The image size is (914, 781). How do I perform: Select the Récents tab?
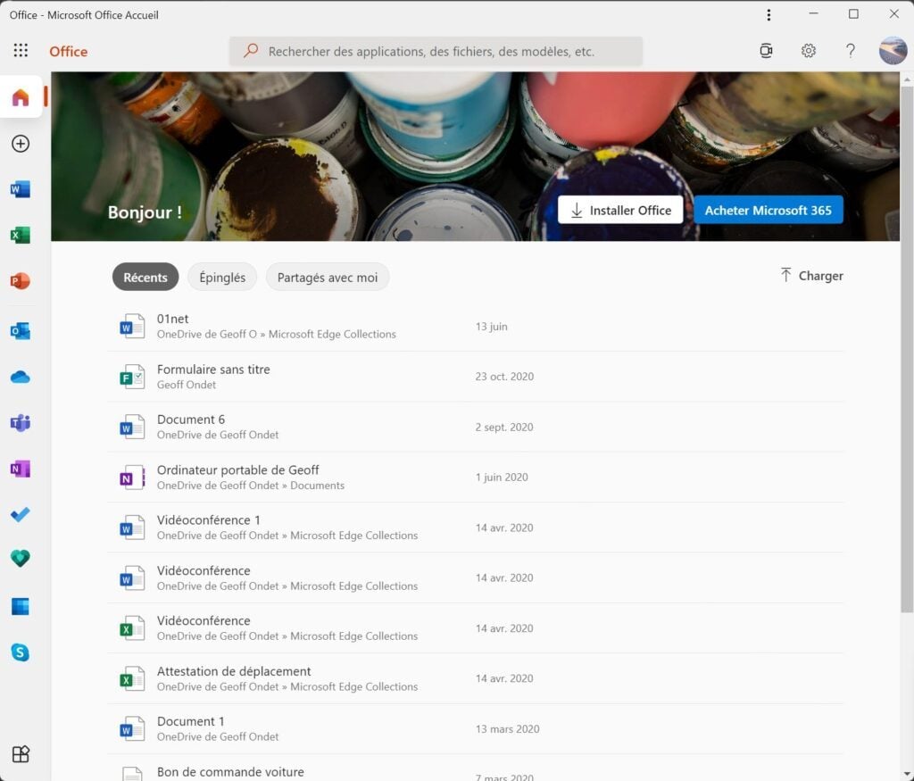[145, 277]
